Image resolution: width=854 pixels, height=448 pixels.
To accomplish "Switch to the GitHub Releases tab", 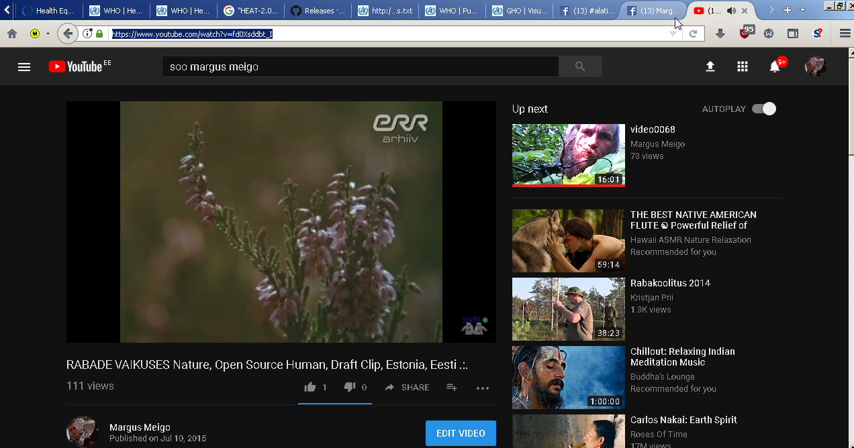I will point(318,11).
